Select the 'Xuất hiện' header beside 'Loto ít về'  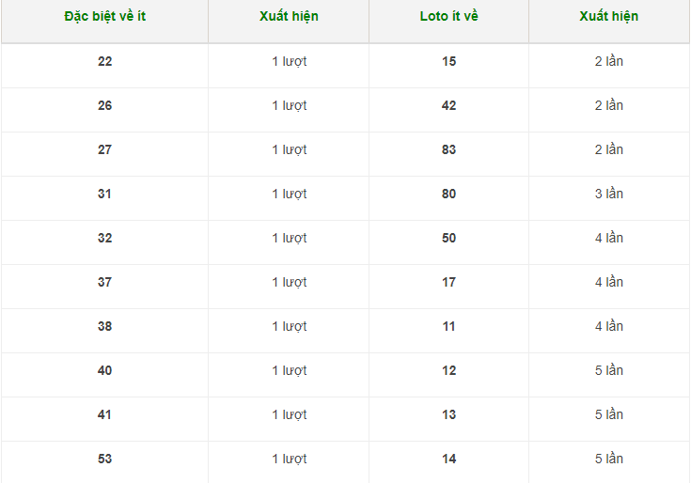coord(608,16)
